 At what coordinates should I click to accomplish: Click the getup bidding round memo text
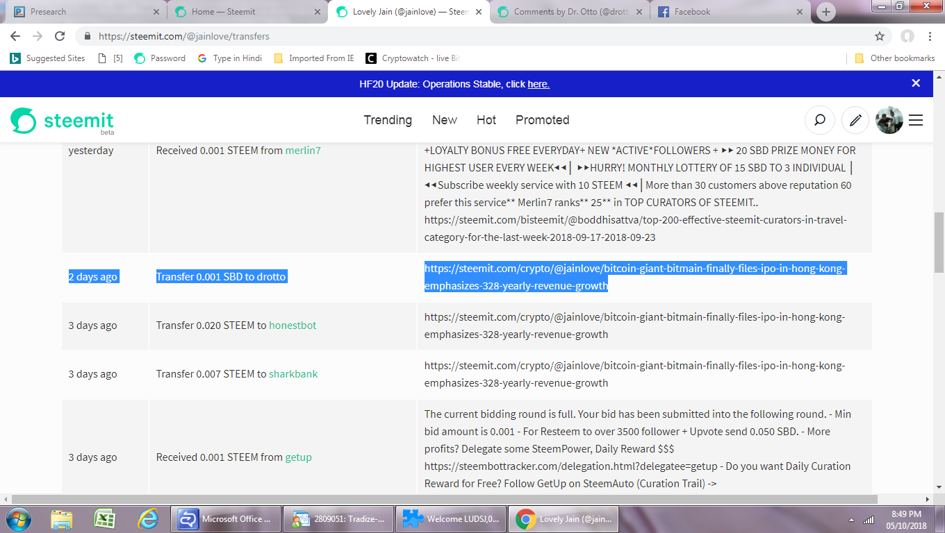point(638,448)
